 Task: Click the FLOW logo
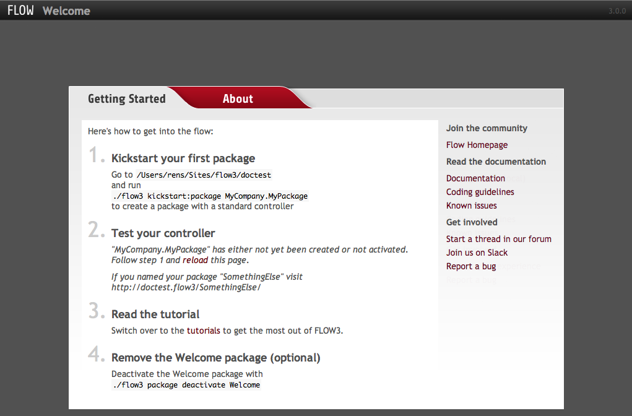point(20,10)
